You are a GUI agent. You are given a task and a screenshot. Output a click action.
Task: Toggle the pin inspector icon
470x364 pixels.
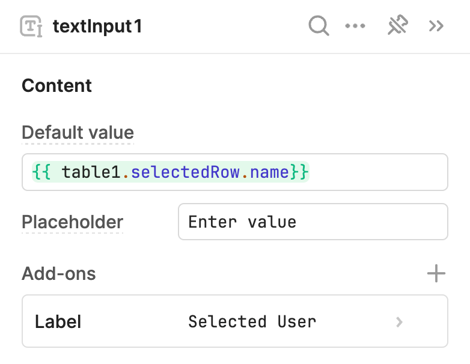tap(398, 25)
